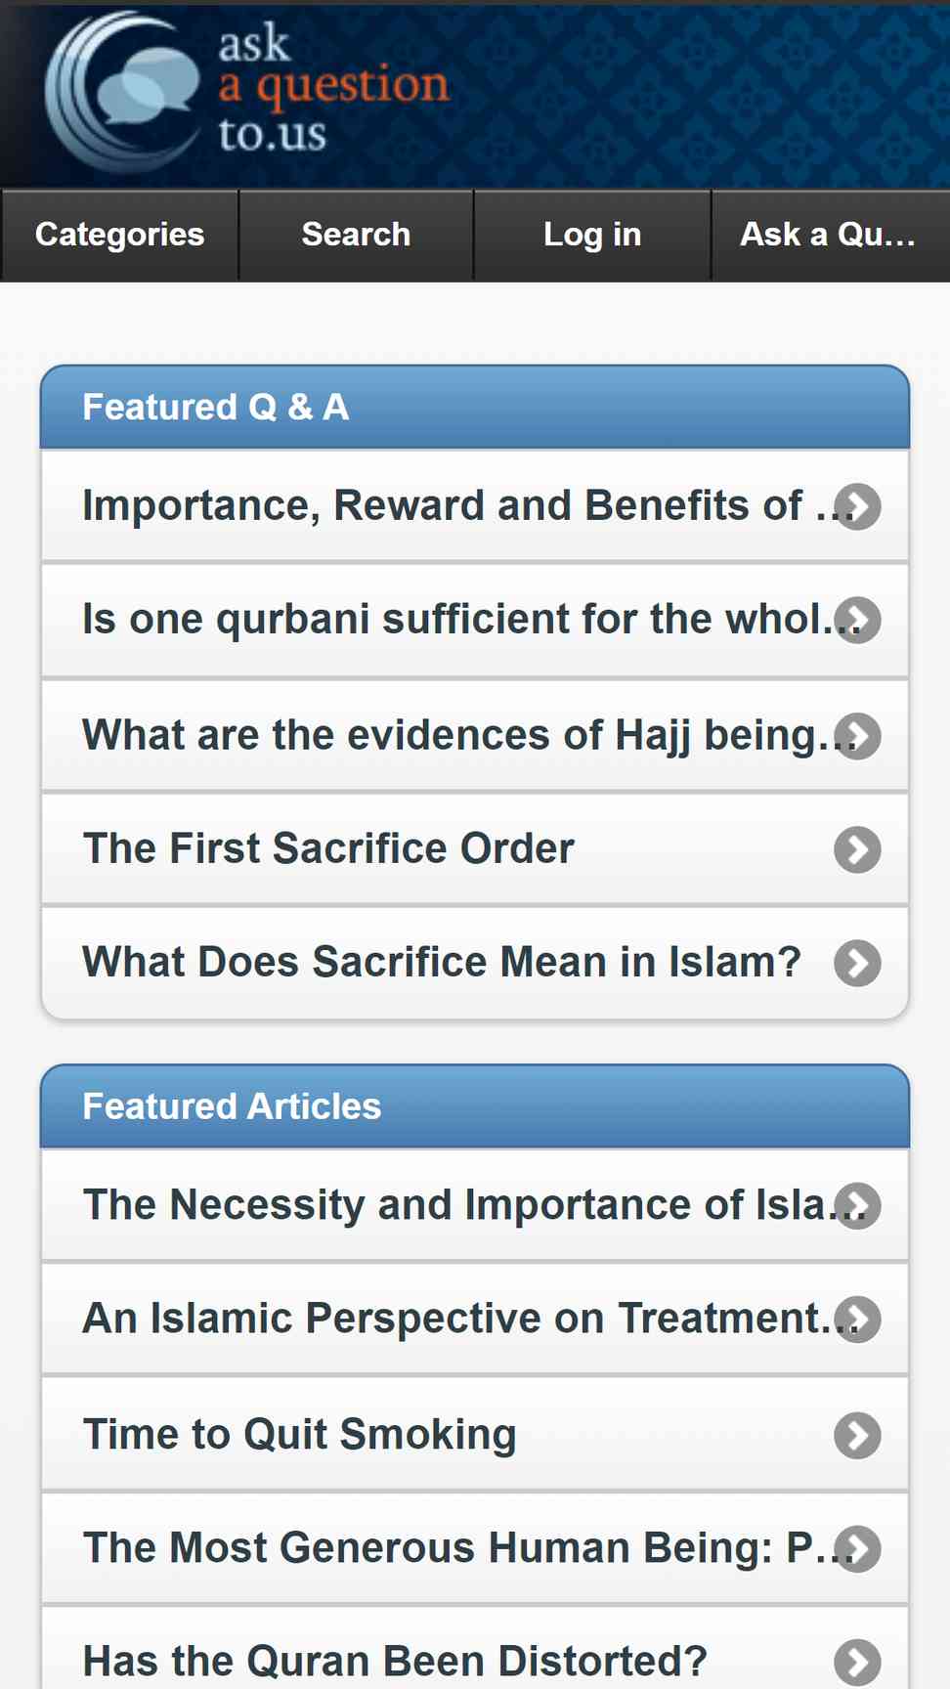Open the Ask a Question nav item
Viewport: 950px width, 1689px height.
(x=830, y=235)
